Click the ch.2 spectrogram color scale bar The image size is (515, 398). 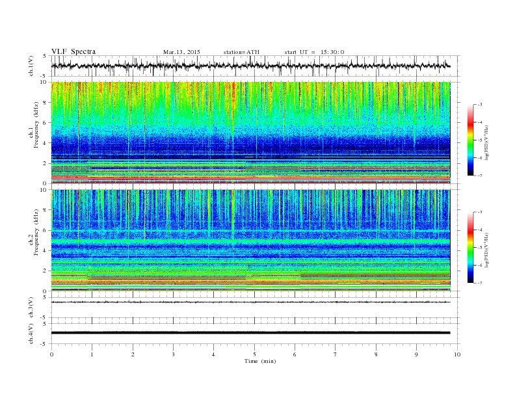[x=470, y=248]
